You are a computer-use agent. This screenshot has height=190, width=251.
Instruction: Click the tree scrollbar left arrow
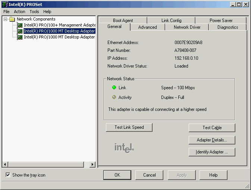(5, 165)
